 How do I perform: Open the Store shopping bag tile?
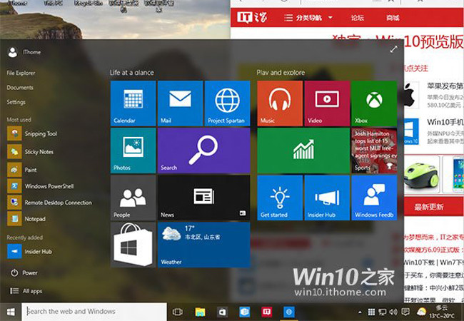point(133,245)
